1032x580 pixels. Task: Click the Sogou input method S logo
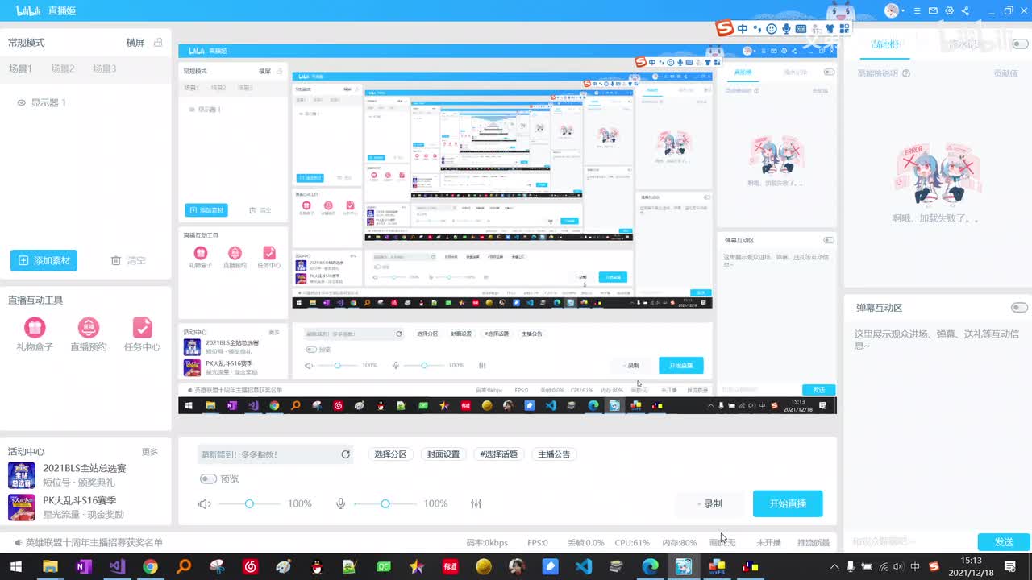click(725, 29)
